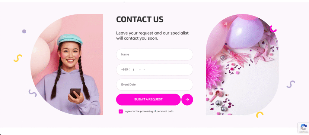Click the Submit a Request button
This screenshot has height=135, width=309.
click(148, 100)
